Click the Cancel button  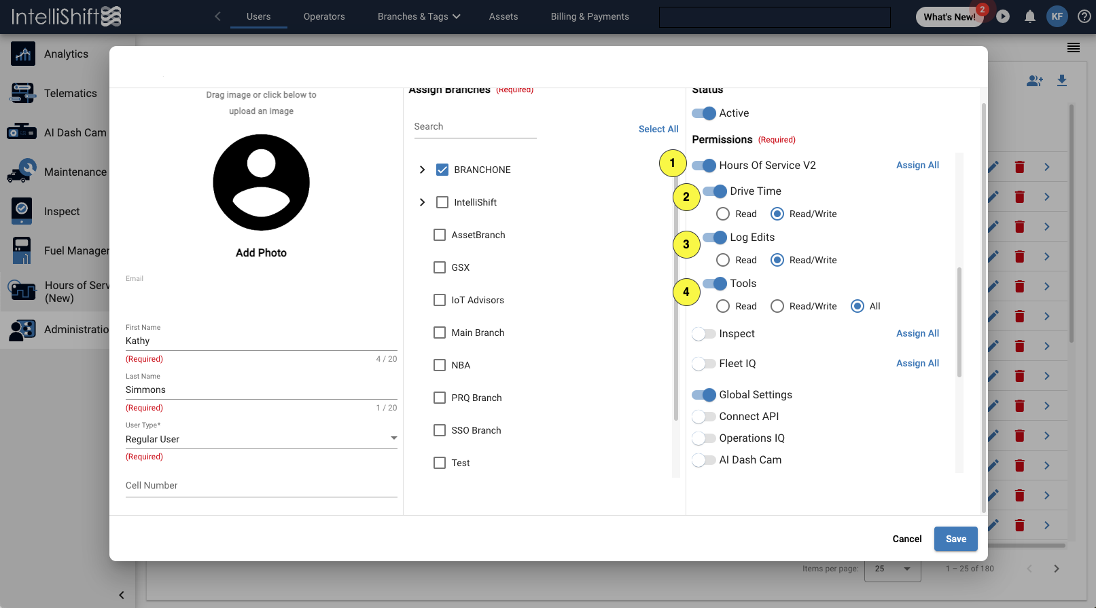(907, 539)
